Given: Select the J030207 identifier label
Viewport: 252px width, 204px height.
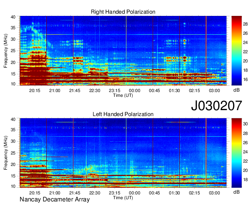Looking at the screenshot, I should click(216, 106).
